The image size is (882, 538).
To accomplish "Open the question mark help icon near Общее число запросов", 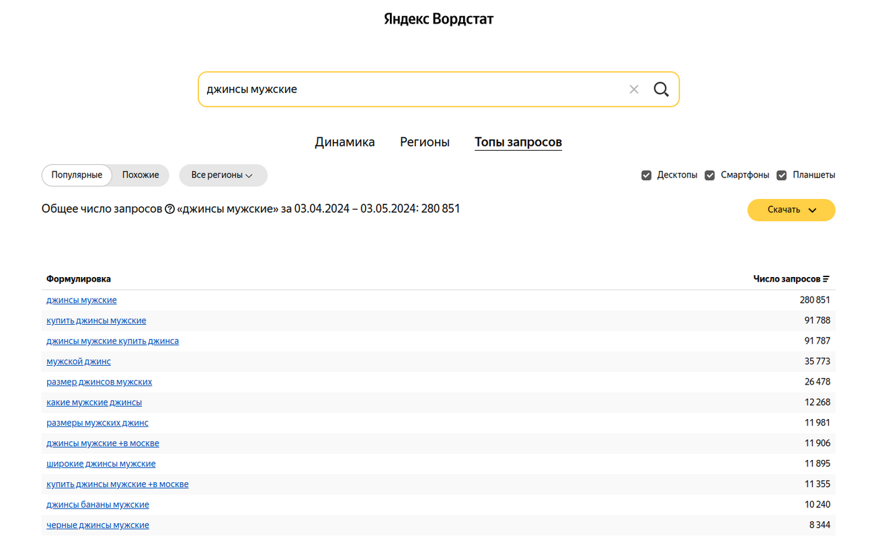I will (x=169, y=209).
